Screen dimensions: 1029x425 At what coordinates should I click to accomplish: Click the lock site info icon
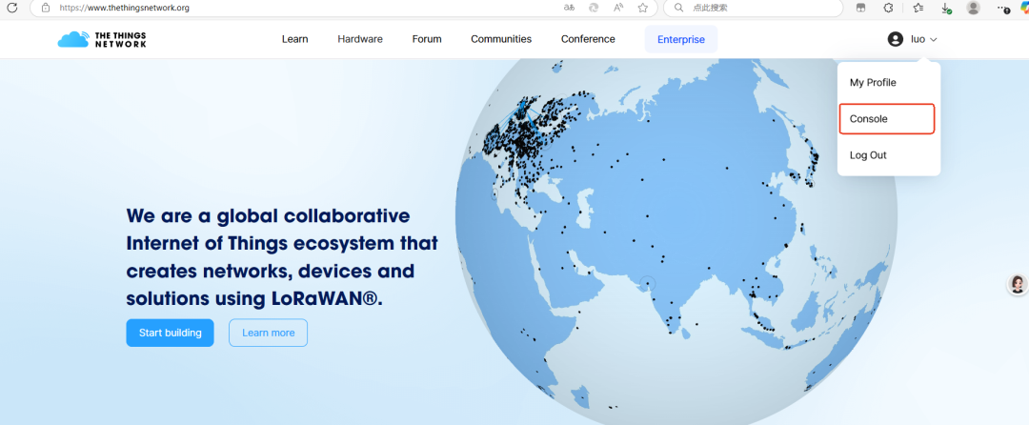pyautogui.click(x=46, y=8)
